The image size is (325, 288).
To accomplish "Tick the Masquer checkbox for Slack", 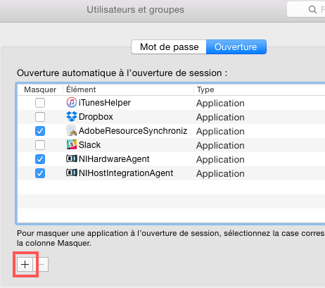I will click(40, 145).
